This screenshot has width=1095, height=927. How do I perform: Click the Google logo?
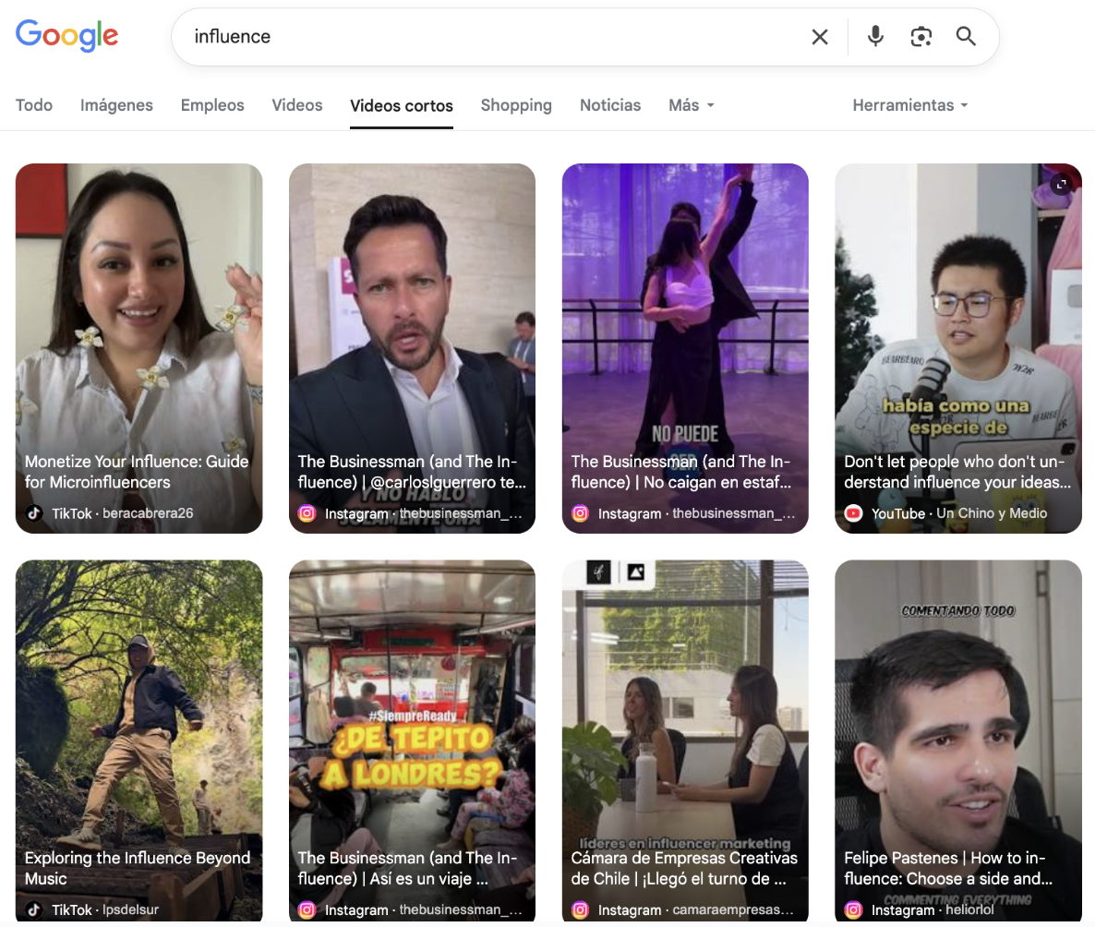66,36
